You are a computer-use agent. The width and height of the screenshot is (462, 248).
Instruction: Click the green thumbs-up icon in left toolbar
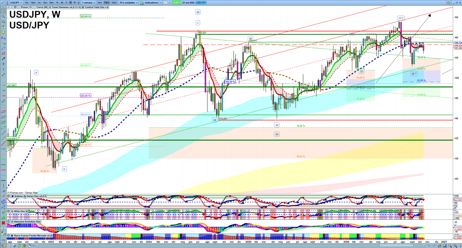3,218
